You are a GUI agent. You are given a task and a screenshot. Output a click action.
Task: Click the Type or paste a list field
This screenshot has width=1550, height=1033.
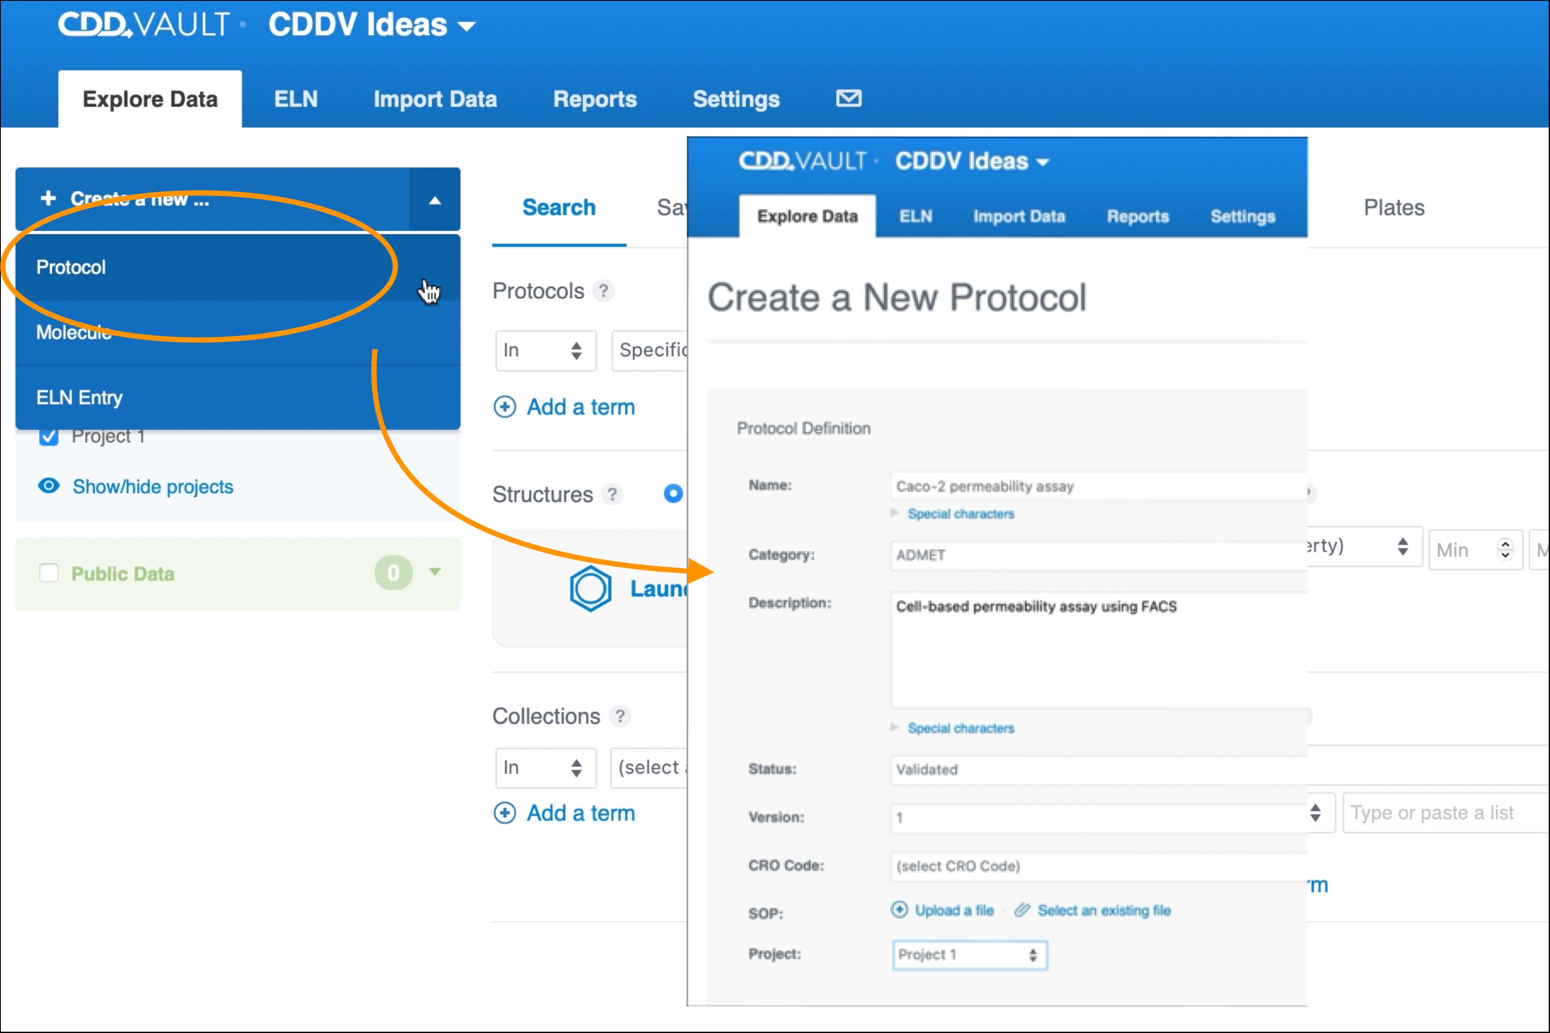pyautogui.click(x=1446, y=812)
